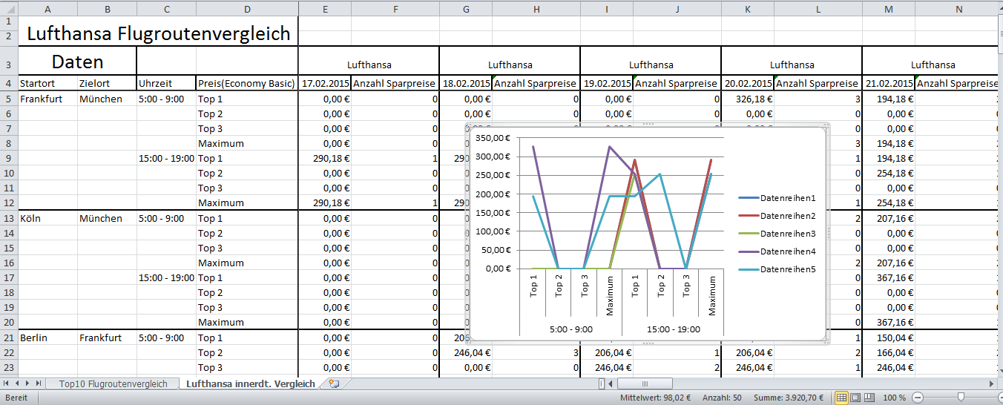
Task: Select the Lufthansa innerdt. Vergleich tab
Action: [251, 383]
